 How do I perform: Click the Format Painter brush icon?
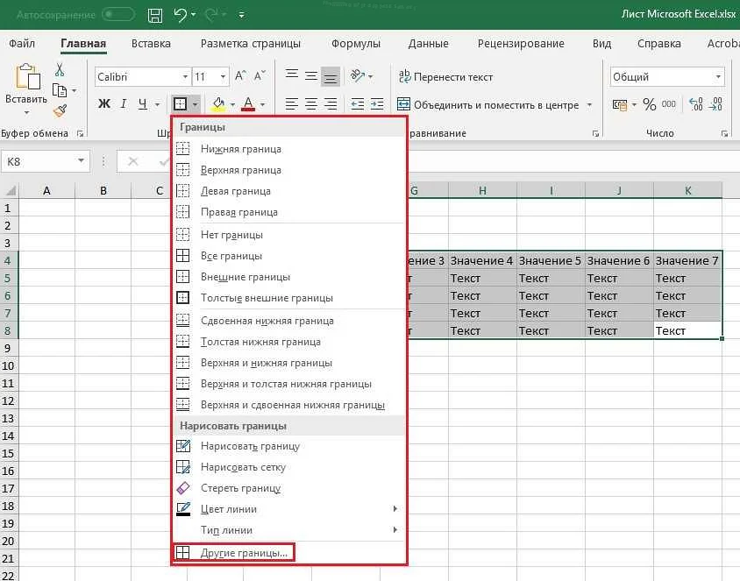point(60,111)
